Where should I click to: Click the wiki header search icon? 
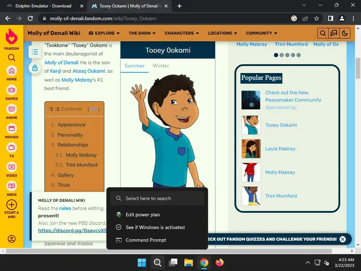(x=323, y=33)
